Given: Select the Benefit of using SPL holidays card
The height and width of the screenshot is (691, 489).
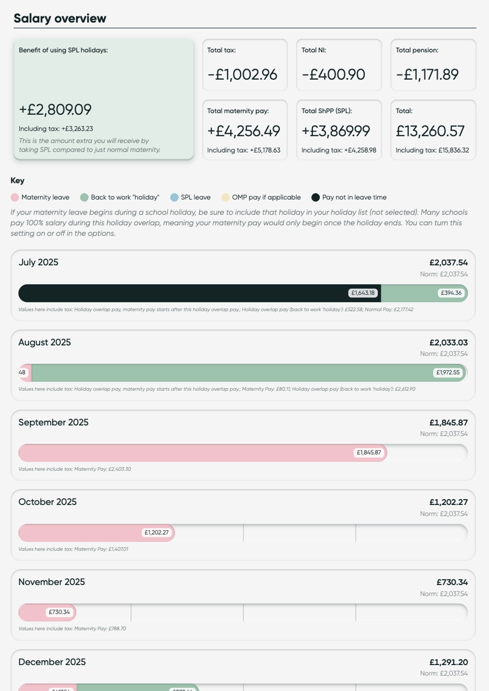Looking at the screenshot, I should point(103,99).
